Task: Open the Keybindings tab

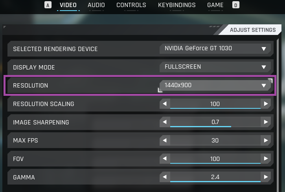Action: (177, 5)
